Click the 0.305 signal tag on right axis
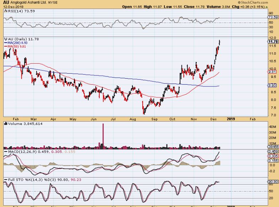 [273, 156]
